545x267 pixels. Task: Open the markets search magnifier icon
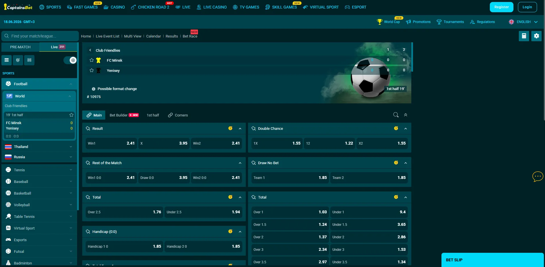coord(396,115)
